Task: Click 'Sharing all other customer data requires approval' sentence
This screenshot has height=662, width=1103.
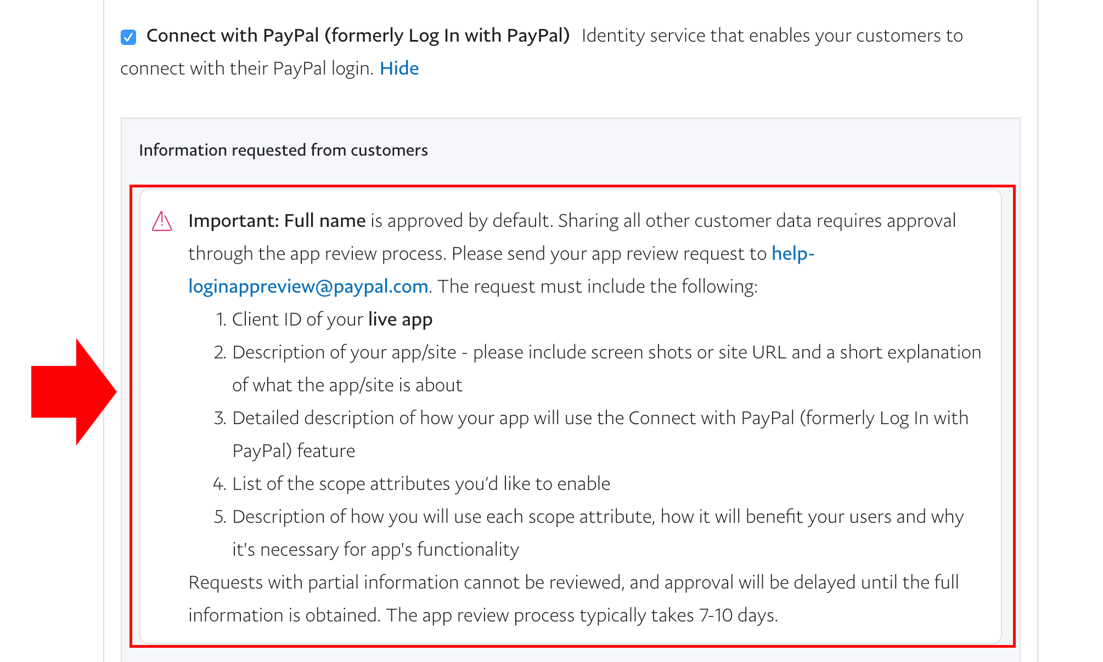Action: [757, 221]
